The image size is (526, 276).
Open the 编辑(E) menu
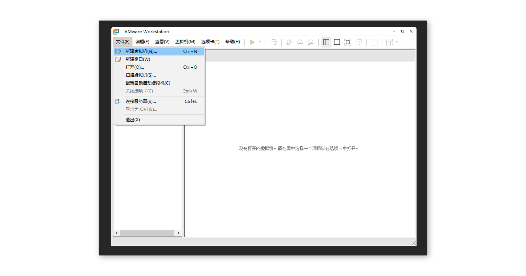[142, 42]
